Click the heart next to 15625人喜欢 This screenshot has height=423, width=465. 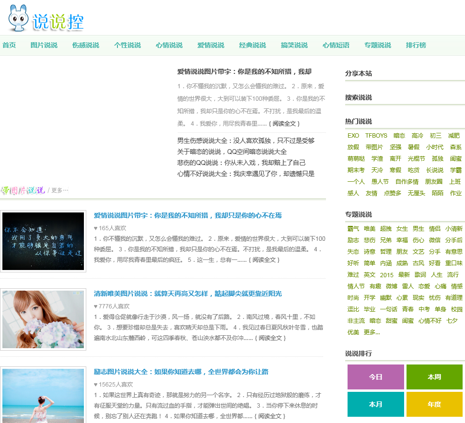[x=95, y=385]
